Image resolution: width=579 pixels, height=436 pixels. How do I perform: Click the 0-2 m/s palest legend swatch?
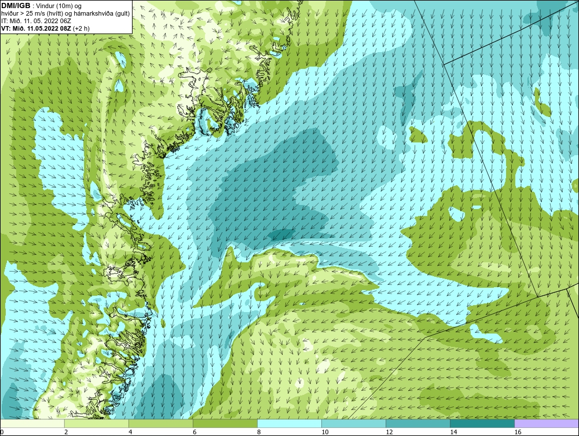pos(32,423)
